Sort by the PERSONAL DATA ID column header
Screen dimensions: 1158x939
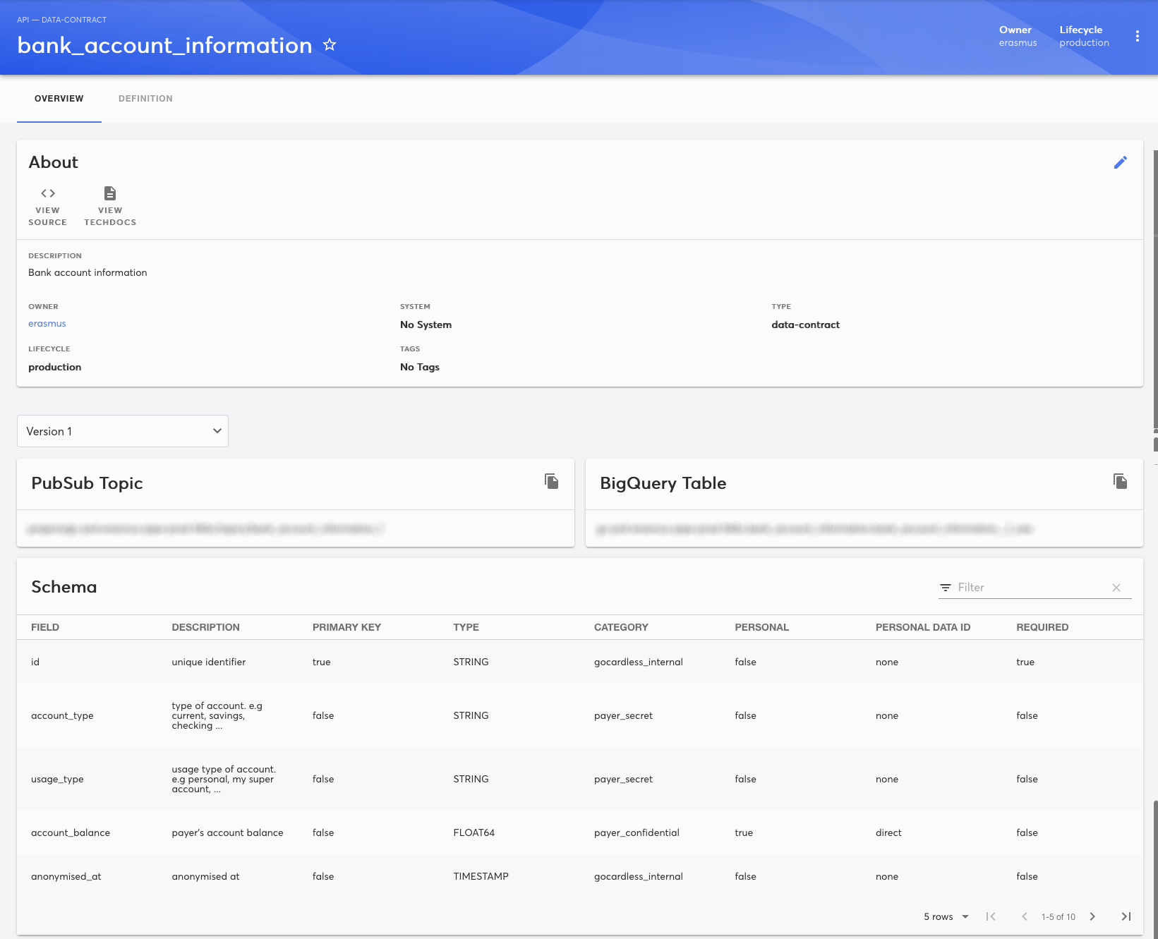(x=923, y=627)
